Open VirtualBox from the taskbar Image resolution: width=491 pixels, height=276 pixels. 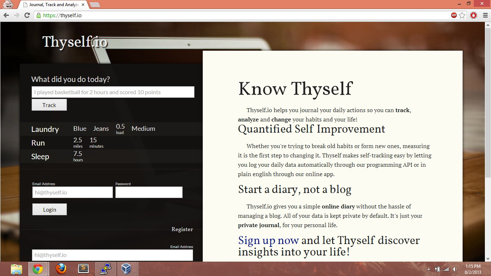tap(127, 269)
